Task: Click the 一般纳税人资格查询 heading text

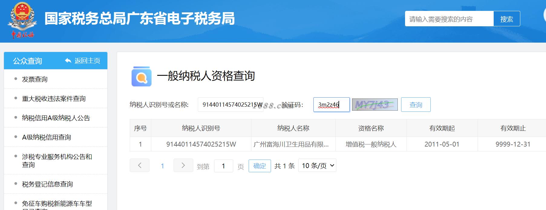Action: tap(206, 76)
